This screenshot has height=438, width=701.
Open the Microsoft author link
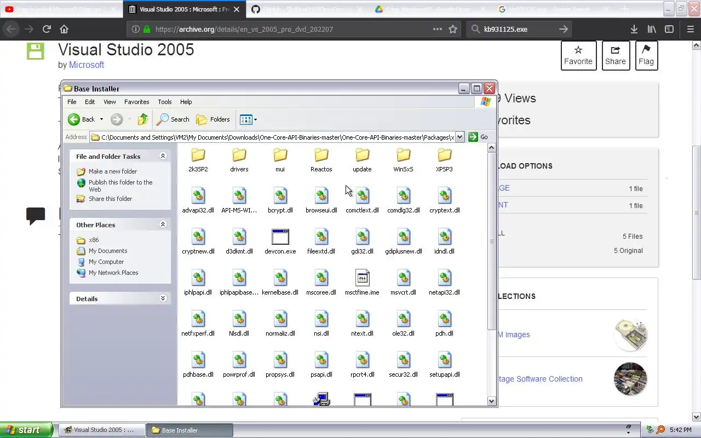87,65
